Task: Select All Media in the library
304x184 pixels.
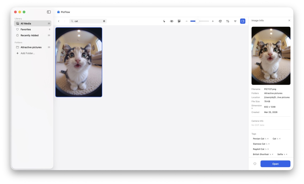Action: coord(33,23)
